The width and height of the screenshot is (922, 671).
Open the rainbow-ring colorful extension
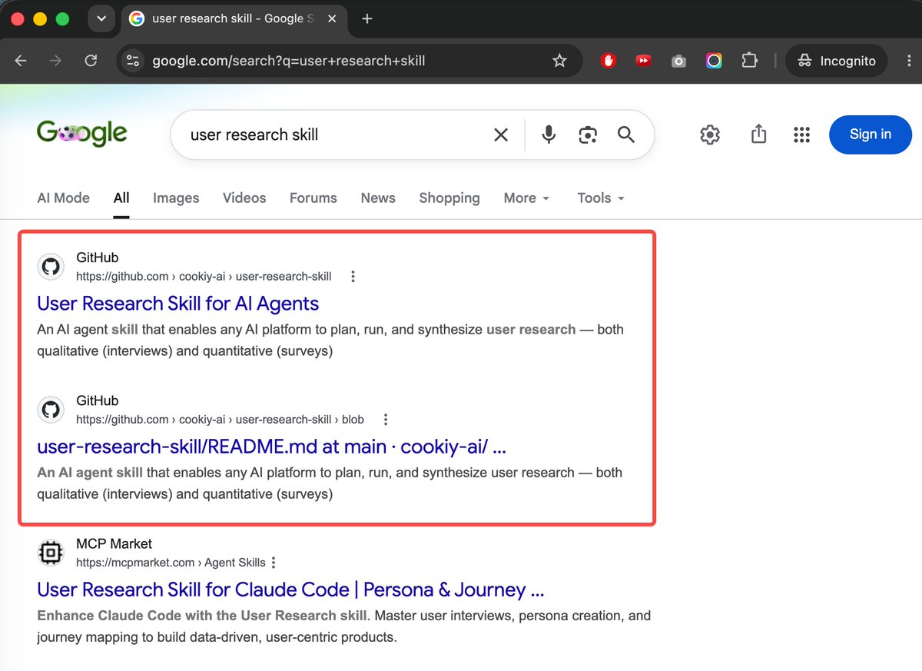[x=714, y=61]
